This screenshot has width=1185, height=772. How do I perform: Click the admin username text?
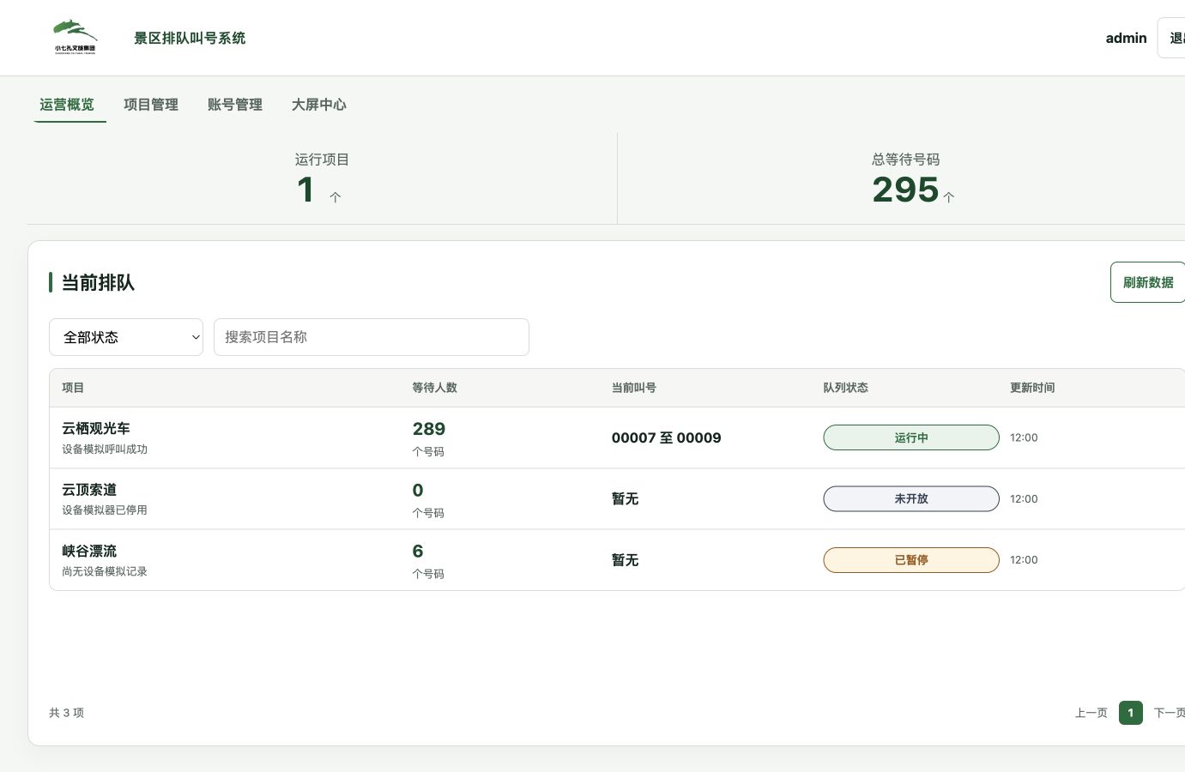[1126, 38]
